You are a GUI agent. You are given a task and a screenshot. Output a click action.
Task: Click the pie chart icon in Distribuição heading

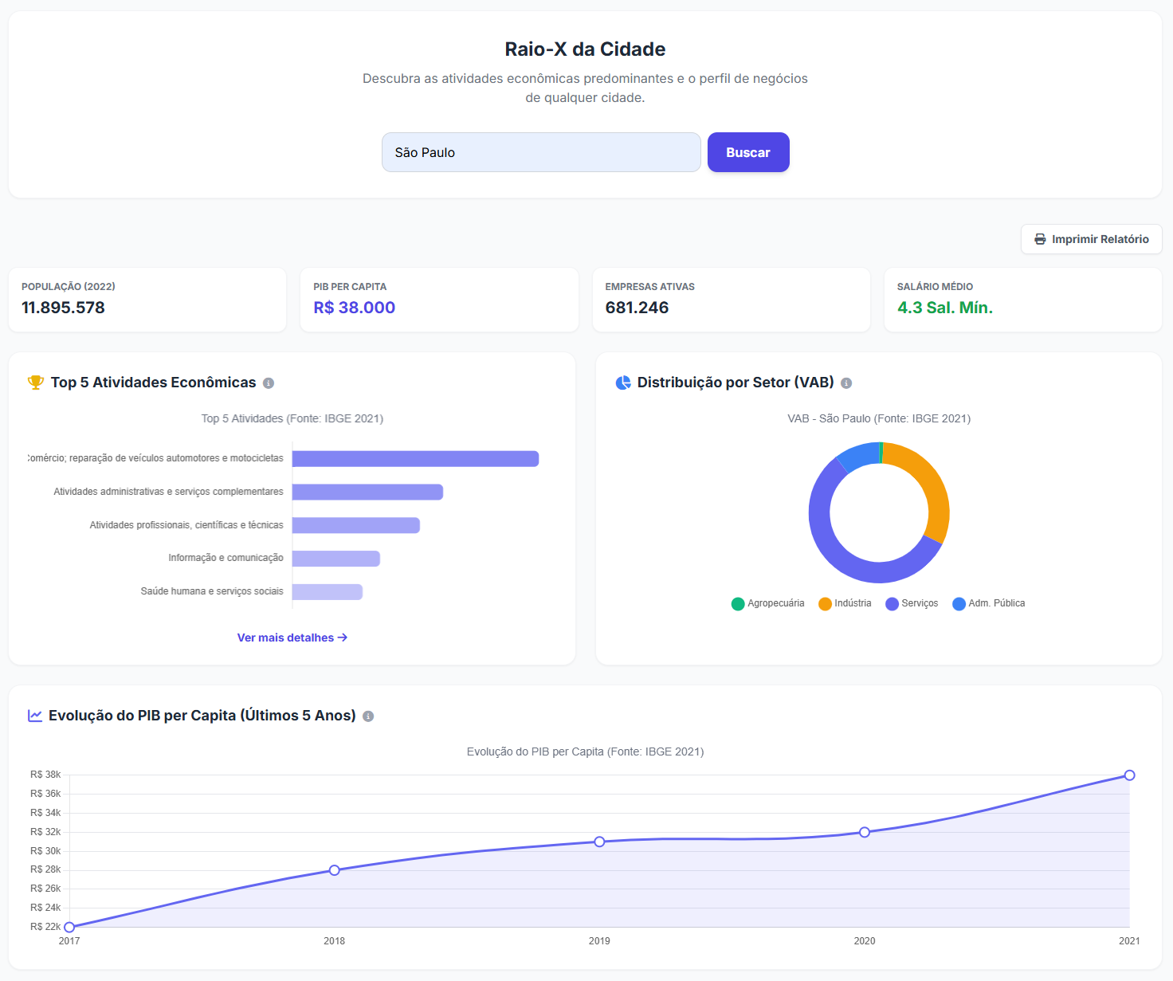pos(623,383)
